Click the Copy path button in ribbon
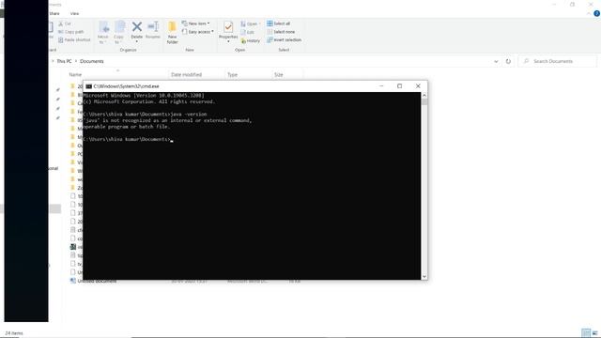Screen dimensions: 601x338 (71, 32)
